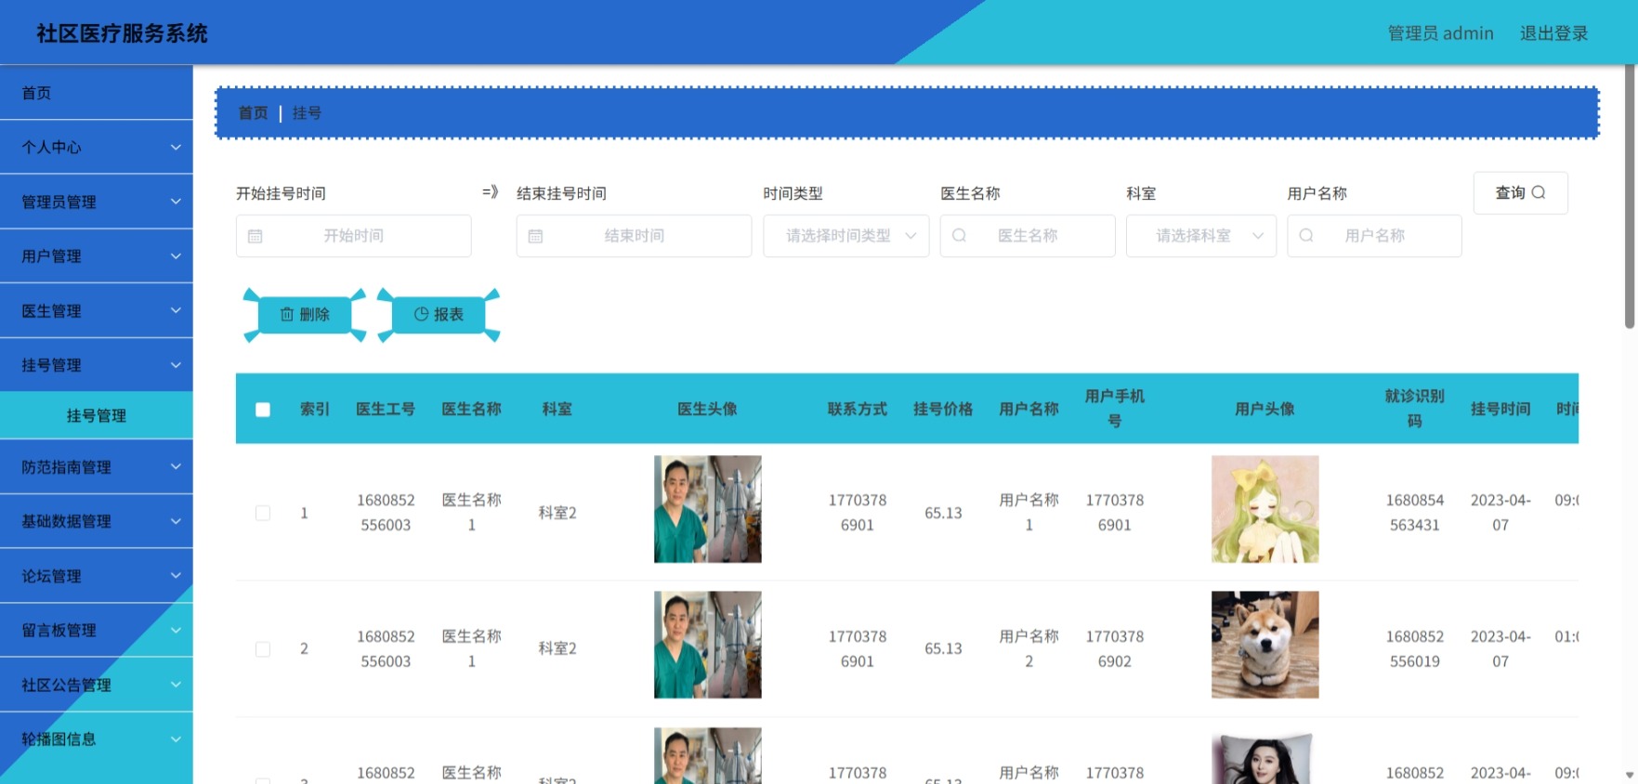The width and height of the screenshot is (1638, 784).
Task: Open the 请选择时间类型 dropdown
Action: [x=846, y=236]
